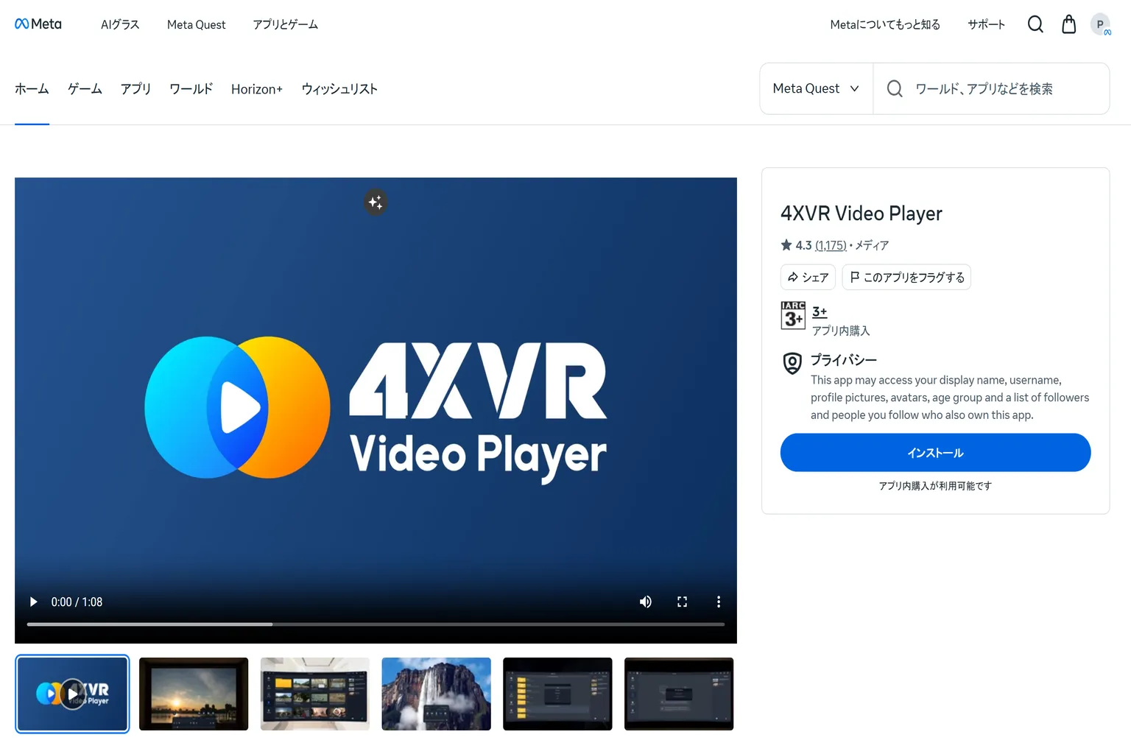Open the profile avatar menu
The image size is (1131, 754).
(1101, 24)
